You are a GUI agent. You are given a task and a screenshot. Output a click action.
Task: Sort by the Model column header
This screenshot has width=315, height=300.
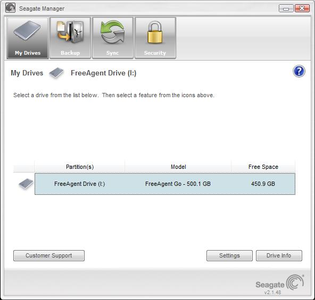tap(178, 167)
